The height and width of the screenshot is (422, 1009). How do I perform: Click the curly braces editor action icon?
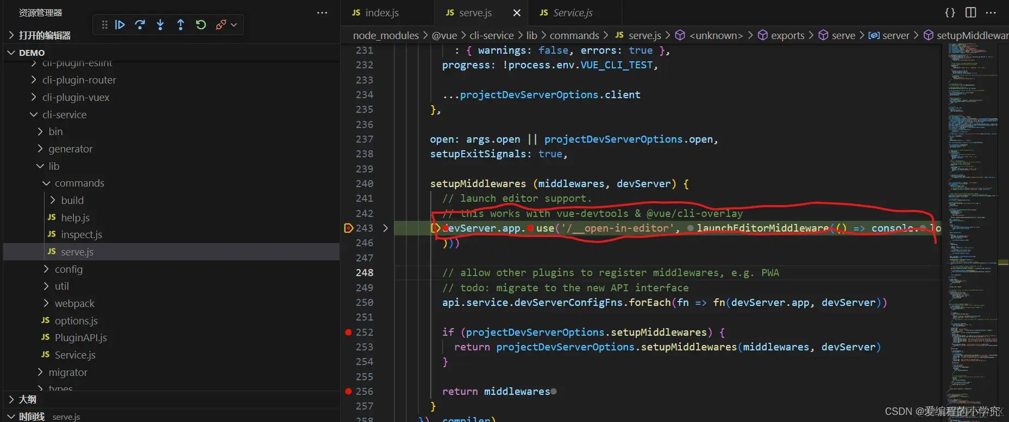pyautogui.click(x=950, y=12)
